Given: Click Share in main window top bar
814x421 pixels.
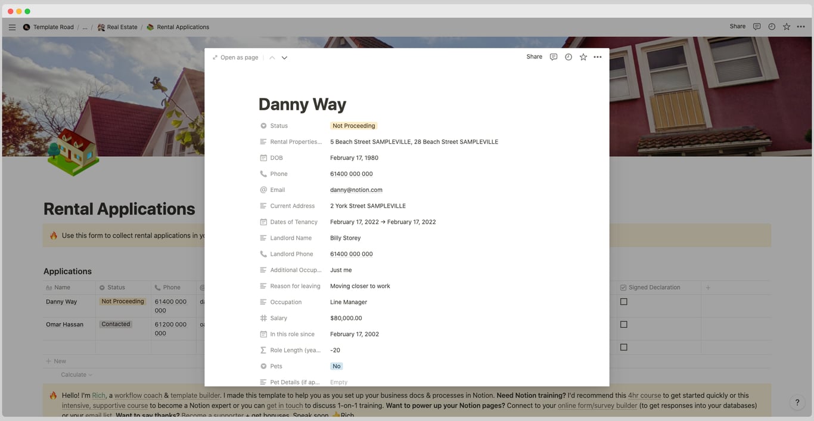Looking at the screenshot, I should (x=738, y=26).
